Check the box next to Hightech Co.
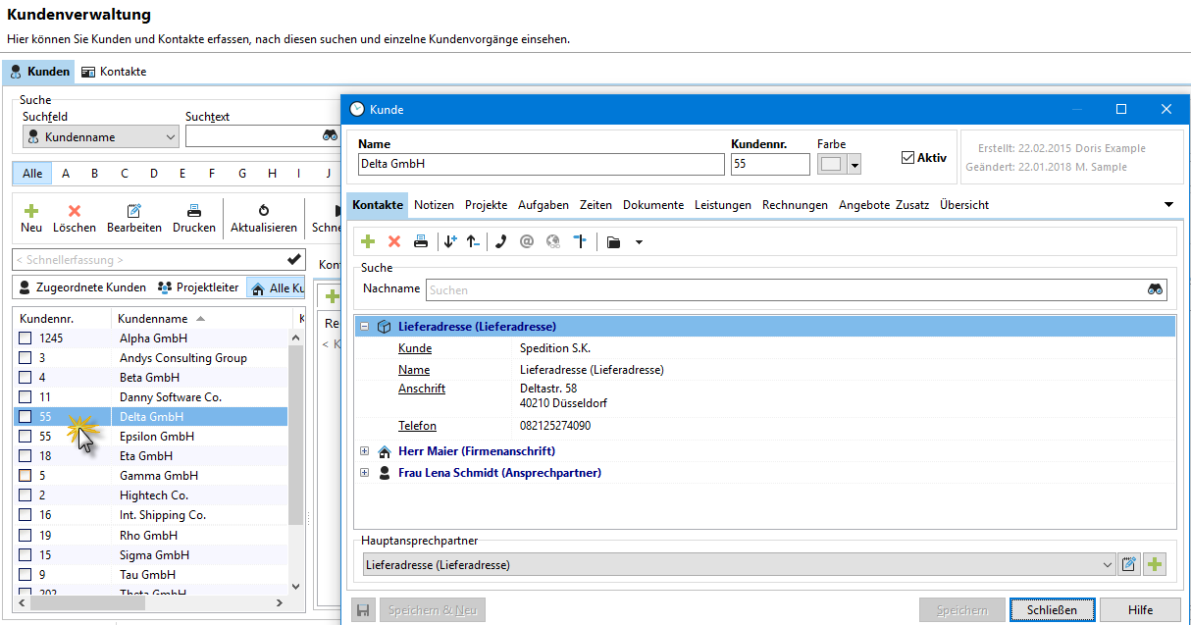 pyautogui.click(x=26, y=495)
